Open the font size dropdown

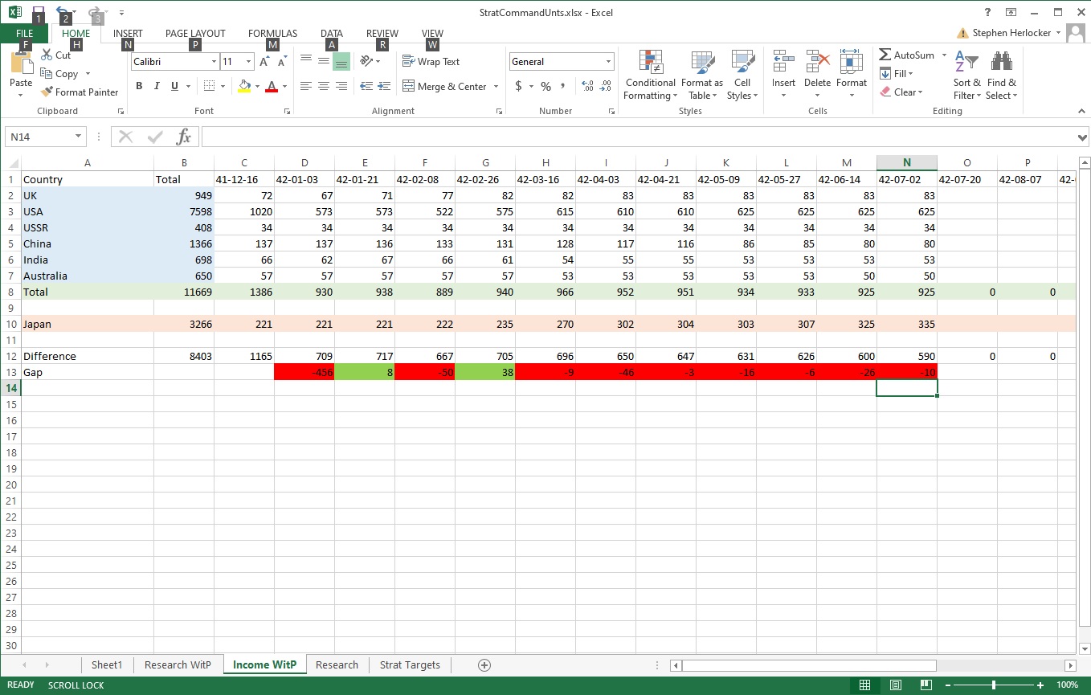249,62
